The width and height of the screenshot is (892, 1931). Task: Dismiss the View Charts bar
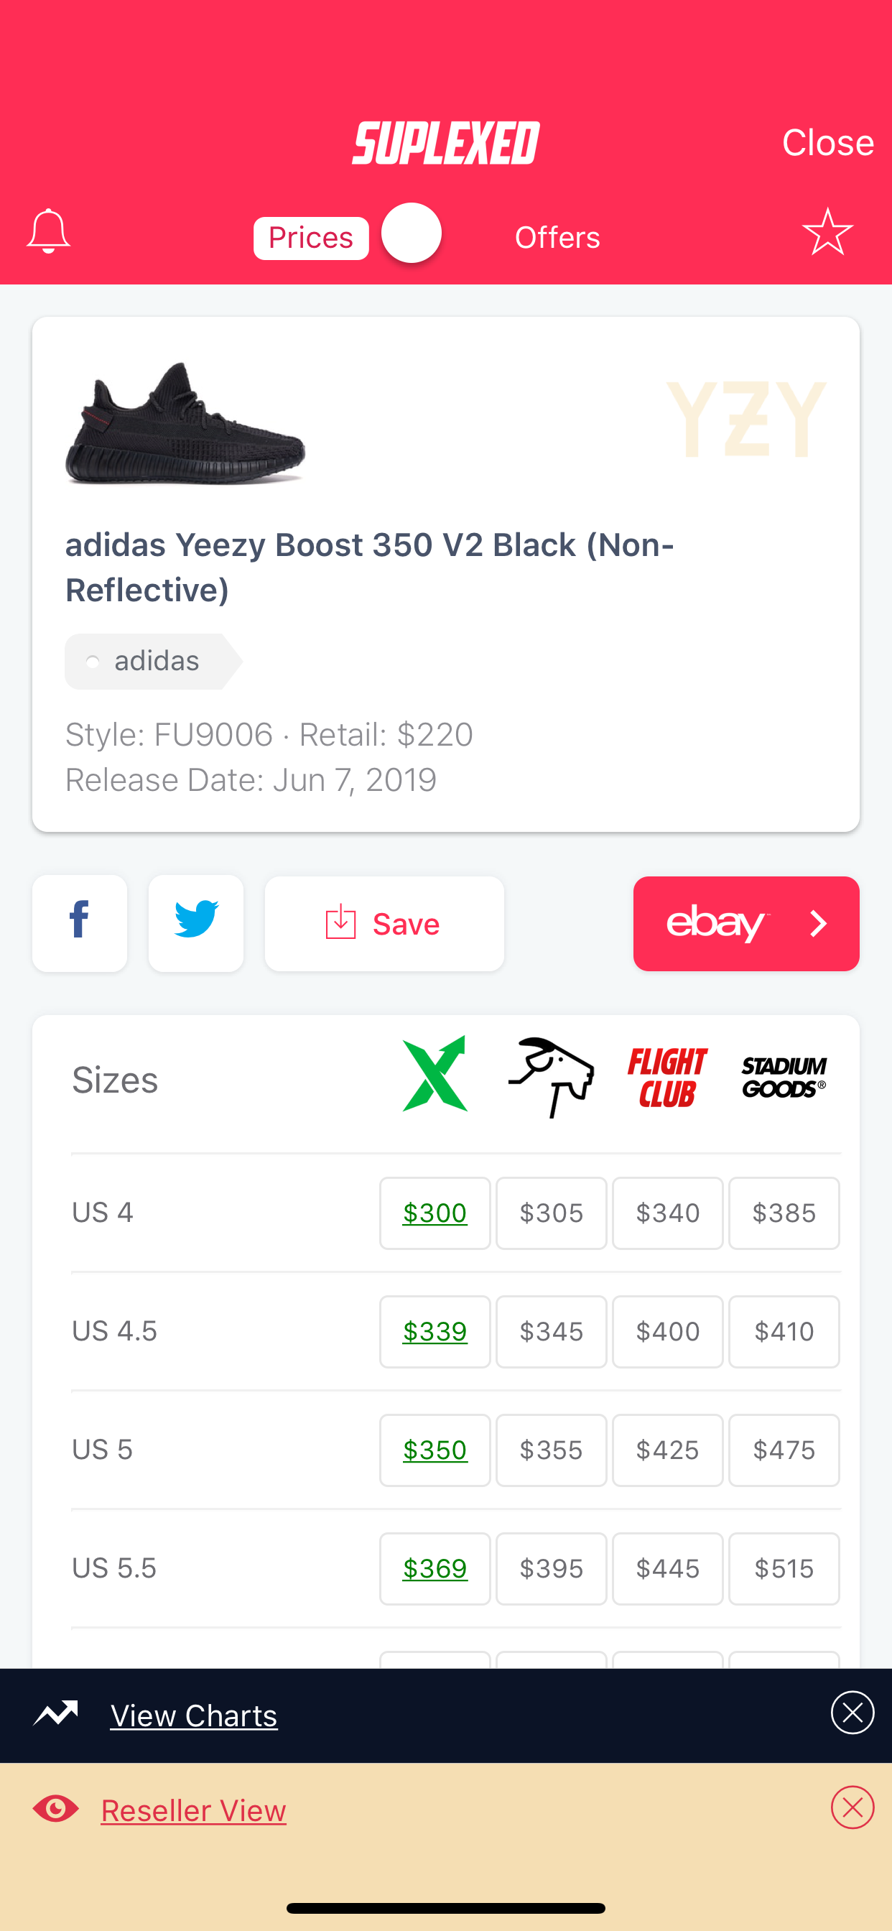pyautogui.click(x=852, y=1713)
